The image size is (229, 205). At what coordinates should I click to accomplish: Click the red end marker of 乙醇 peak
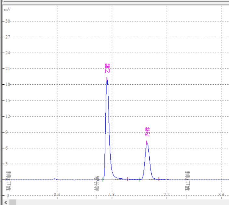click(x=128, y=179)
